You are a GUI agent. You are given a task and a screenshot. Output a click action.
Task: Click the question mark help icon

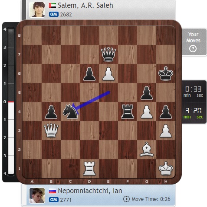(193, 49)
